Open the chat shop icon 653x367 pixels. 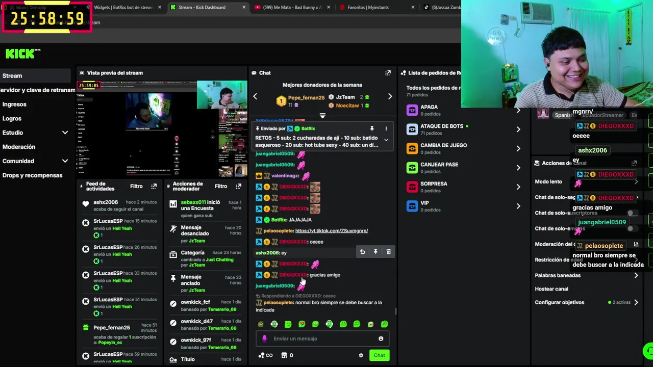click(284, 355)
